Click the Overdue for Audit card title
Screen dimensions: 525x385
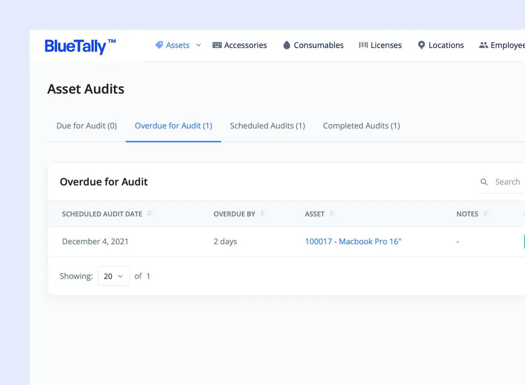[x=104, y=182]
